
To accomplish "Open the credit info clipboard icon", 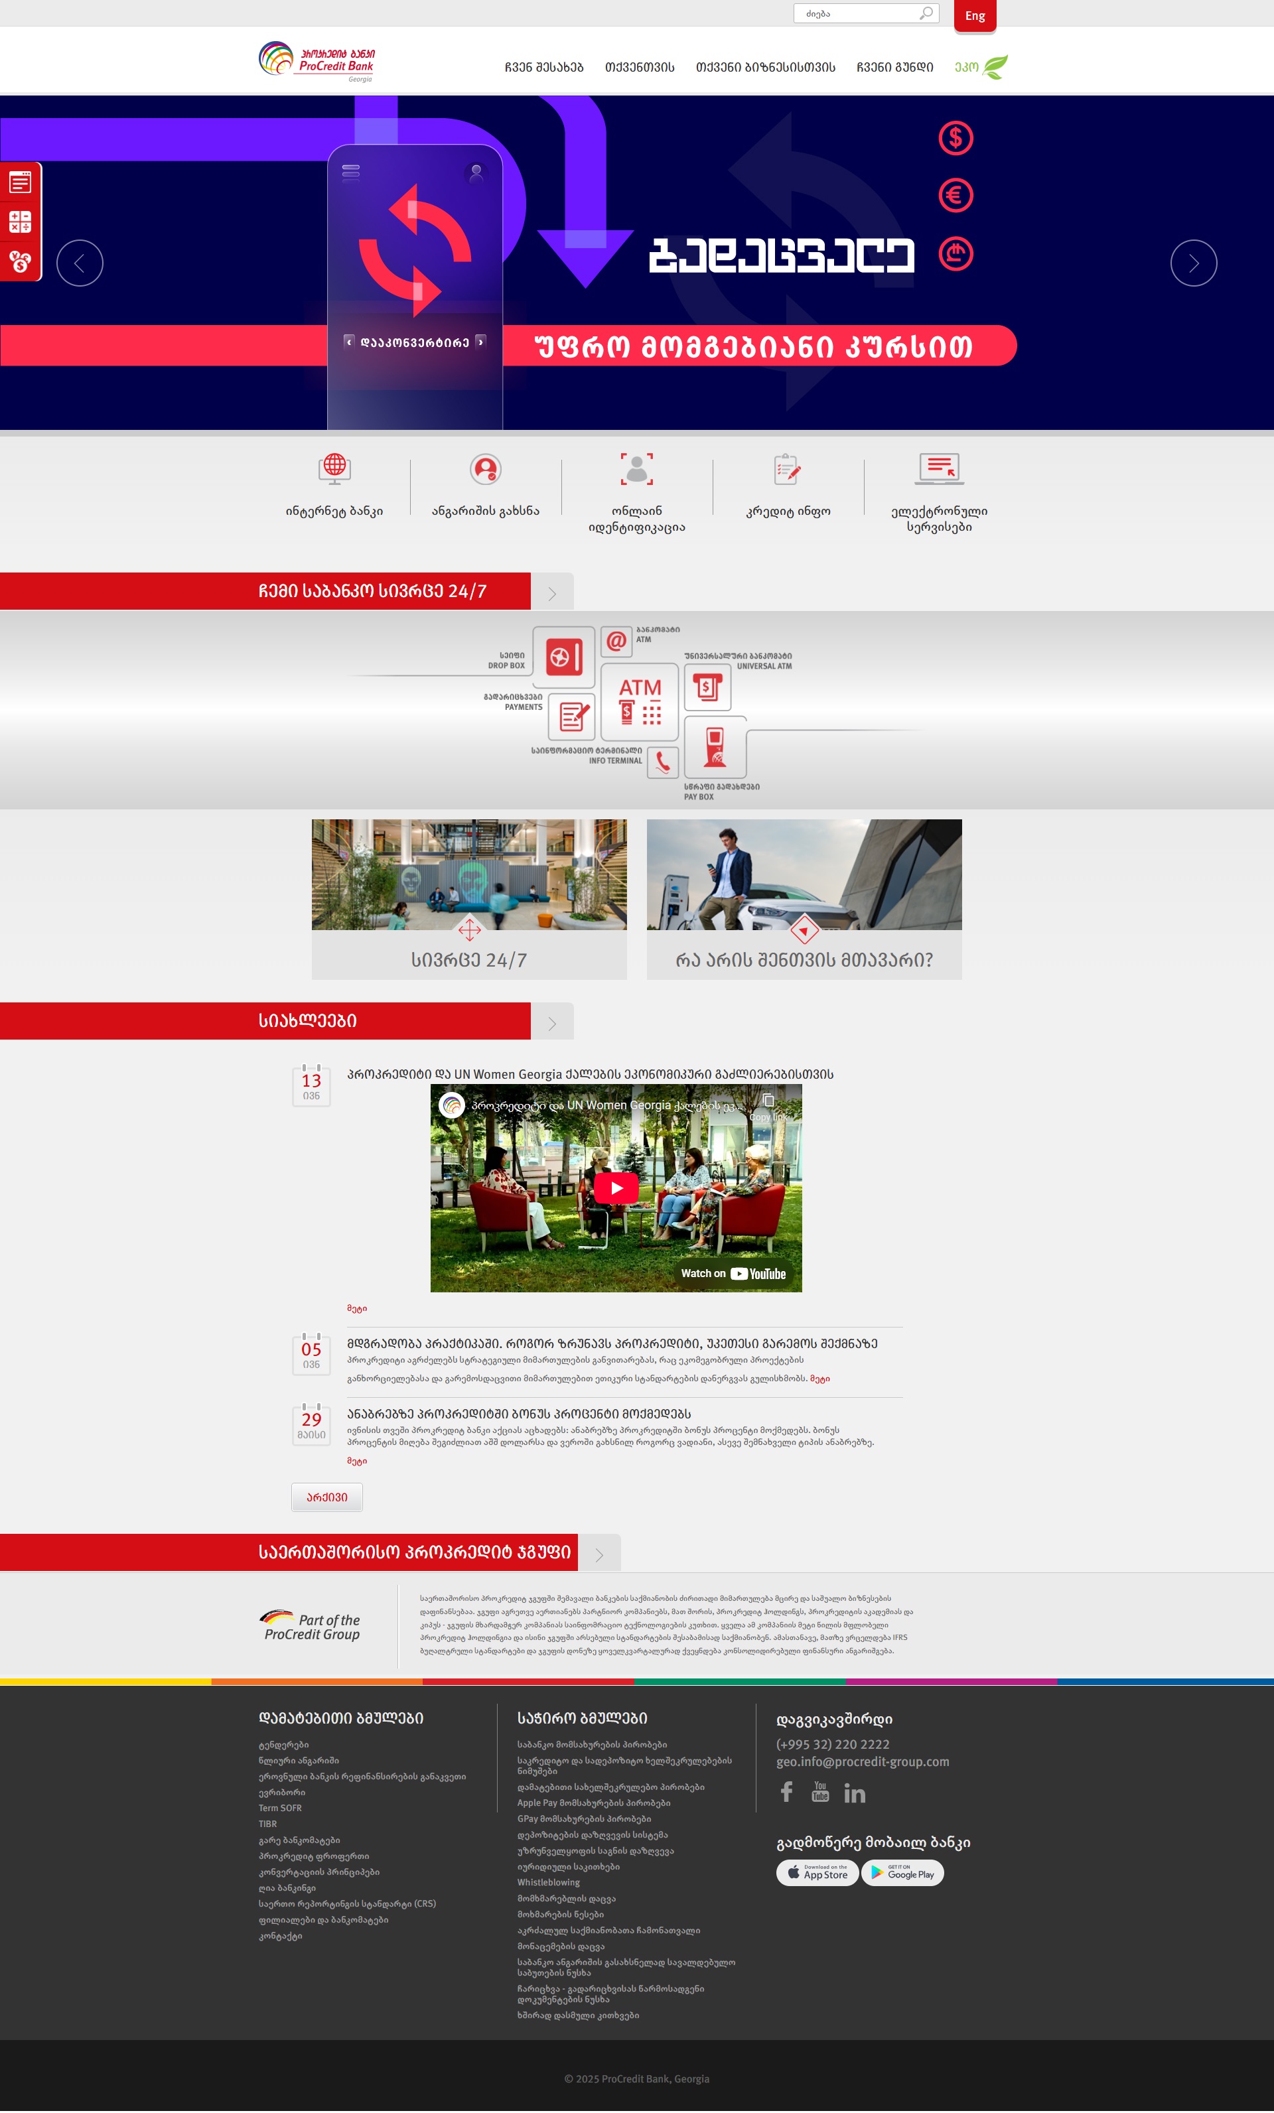I will 788,469.
